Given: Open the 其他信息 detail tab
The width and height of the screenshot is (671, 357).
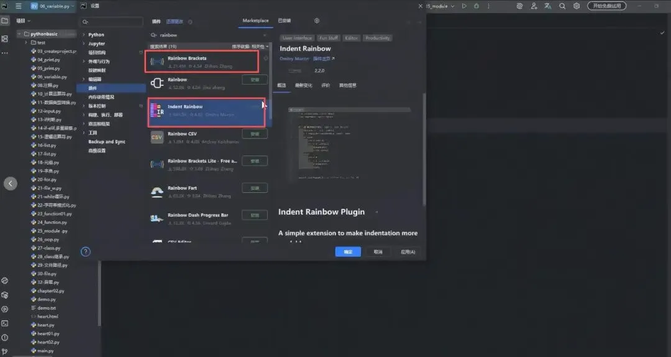Looking at the screenshot, I should (x=347, y=85).
